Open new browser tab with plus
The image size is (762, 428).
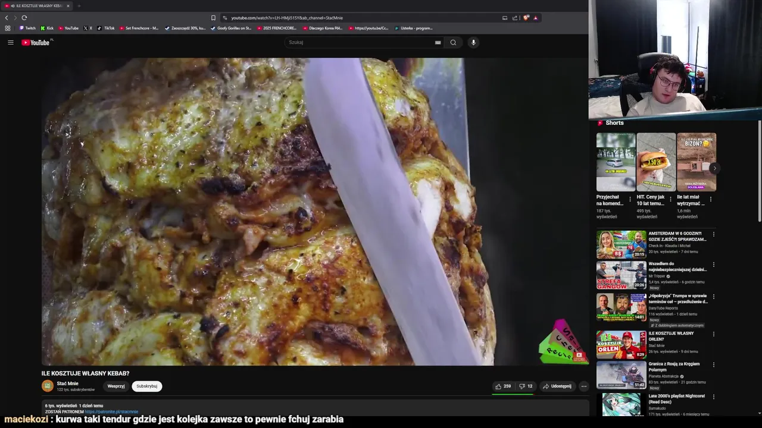79,6
